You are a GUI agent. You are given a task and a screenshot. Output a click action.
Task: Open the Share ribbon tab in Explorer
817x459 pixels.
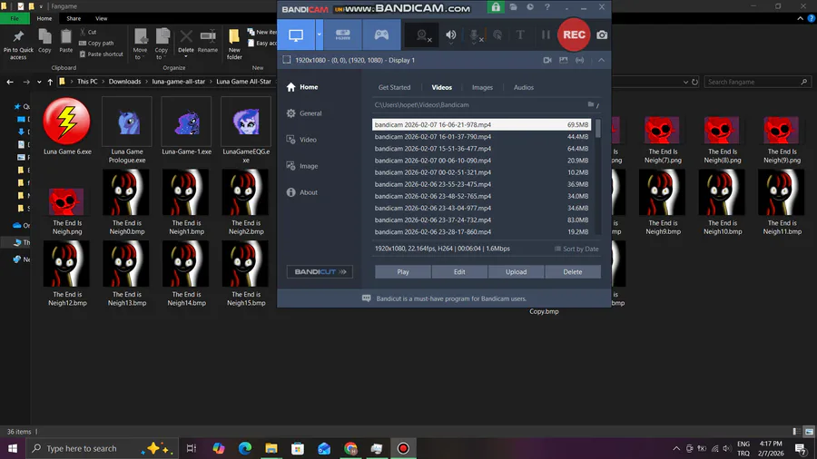(x=74, y=18)
